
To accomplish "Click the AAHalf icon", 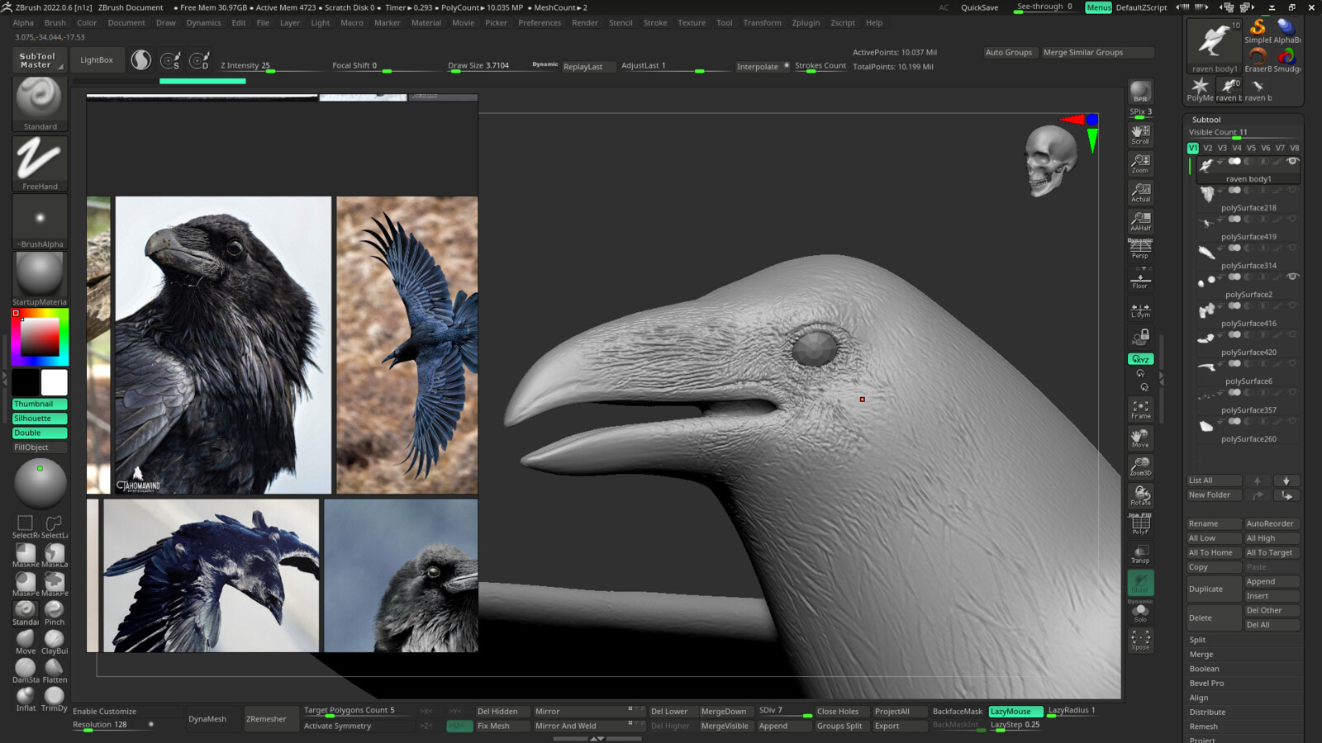I will point(1140,221).
